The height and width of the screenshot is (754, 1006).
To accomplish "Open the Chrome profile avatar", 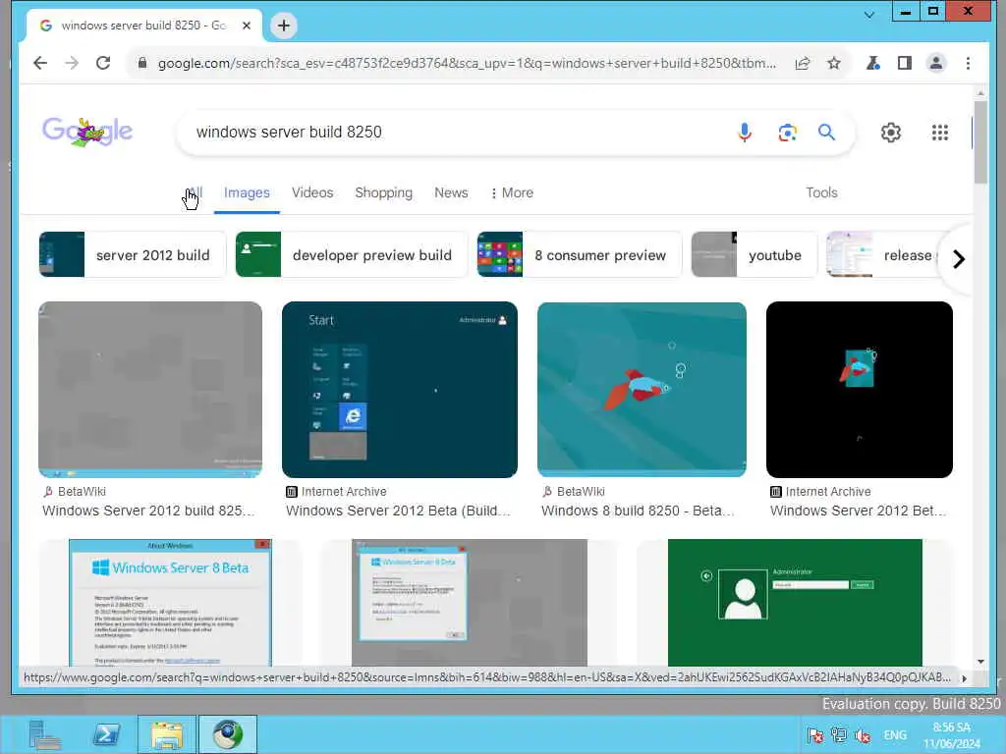I will click(936, 63).
